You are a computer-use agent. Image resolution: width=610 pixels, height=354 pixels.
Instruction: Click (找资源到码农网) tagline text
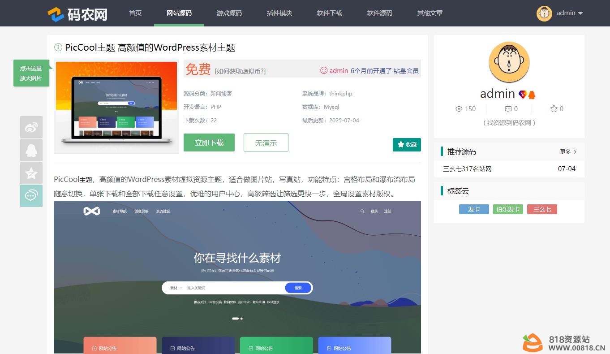pyautogui.click(x=509, y=123)
